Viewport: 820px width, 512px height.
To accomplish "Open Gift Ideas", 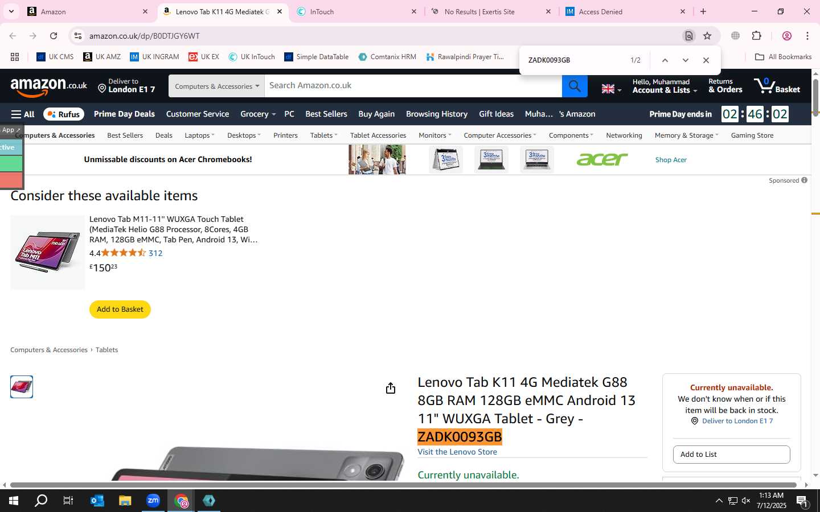I will [496, 114].
